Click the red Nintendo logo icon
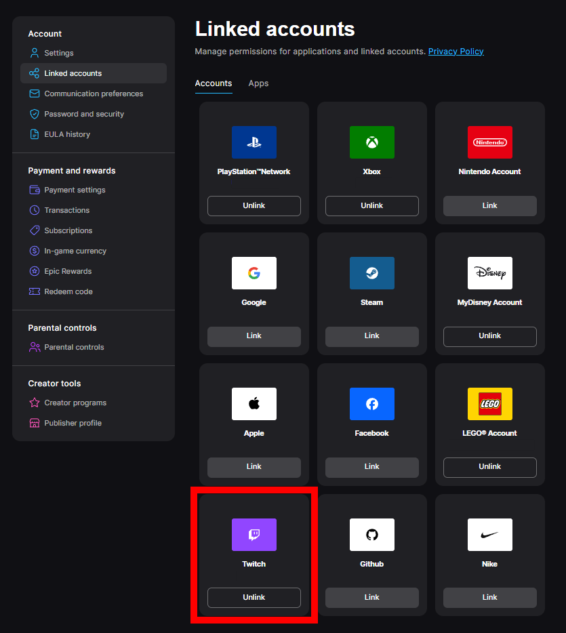This screenshot has width=566, height=633. [x=489, y=142]
